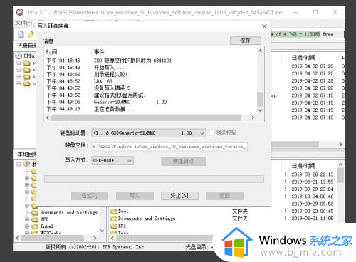The height and width of the screenshot is (262, 356).
Task: Click the New file toolbar icon
Action: click(21, 34)
